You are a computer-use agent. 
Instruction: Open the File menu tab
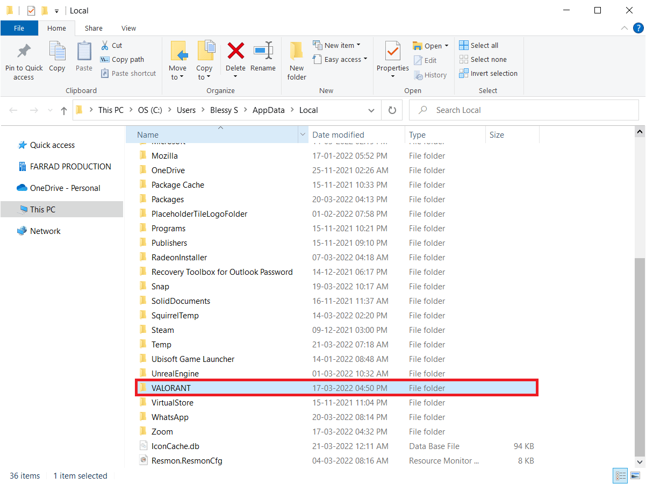[x=19, y=28]
